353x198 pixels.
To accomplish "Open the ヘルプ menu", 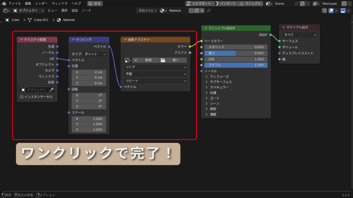I will pos(76,4).
